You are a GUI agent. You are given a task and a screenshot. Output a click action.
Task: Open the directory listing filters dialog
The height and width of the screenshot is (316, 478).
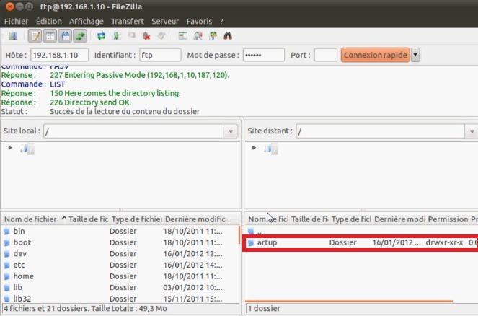(183, 36)
